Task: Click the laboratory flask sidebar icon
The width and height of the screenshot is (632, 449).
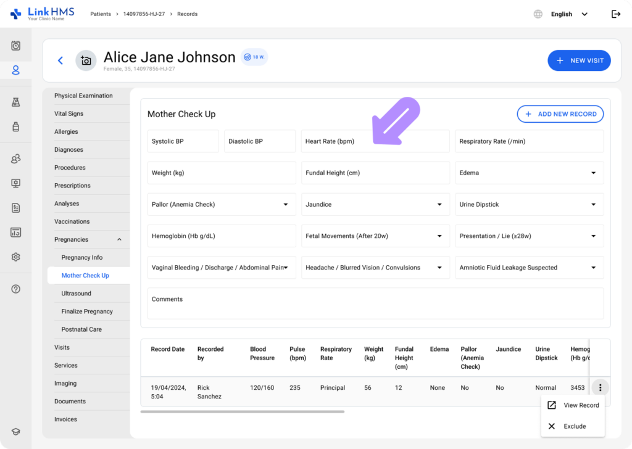Action: click(x=16, y=102)
